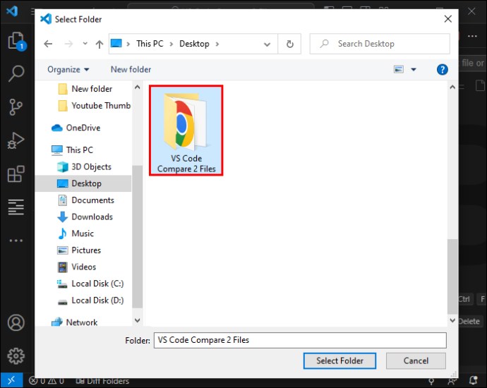Open the Manage gear in VS Code
The height and width of the screenshot is (388, 487).
(16, 356)
